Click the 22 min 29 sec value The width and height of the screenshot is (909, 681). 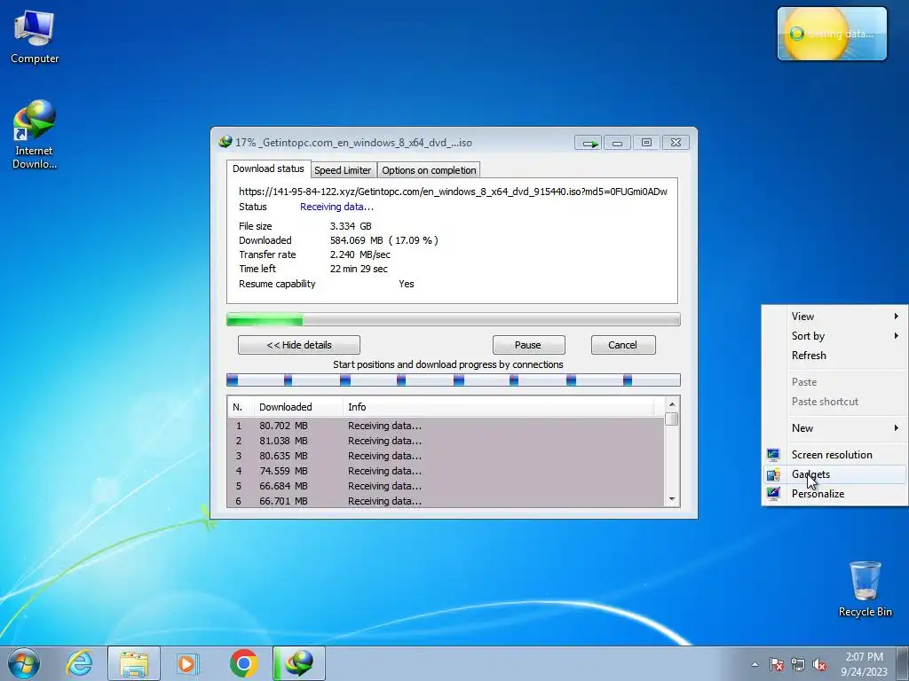pyautogui.click(x=359, y=269)
